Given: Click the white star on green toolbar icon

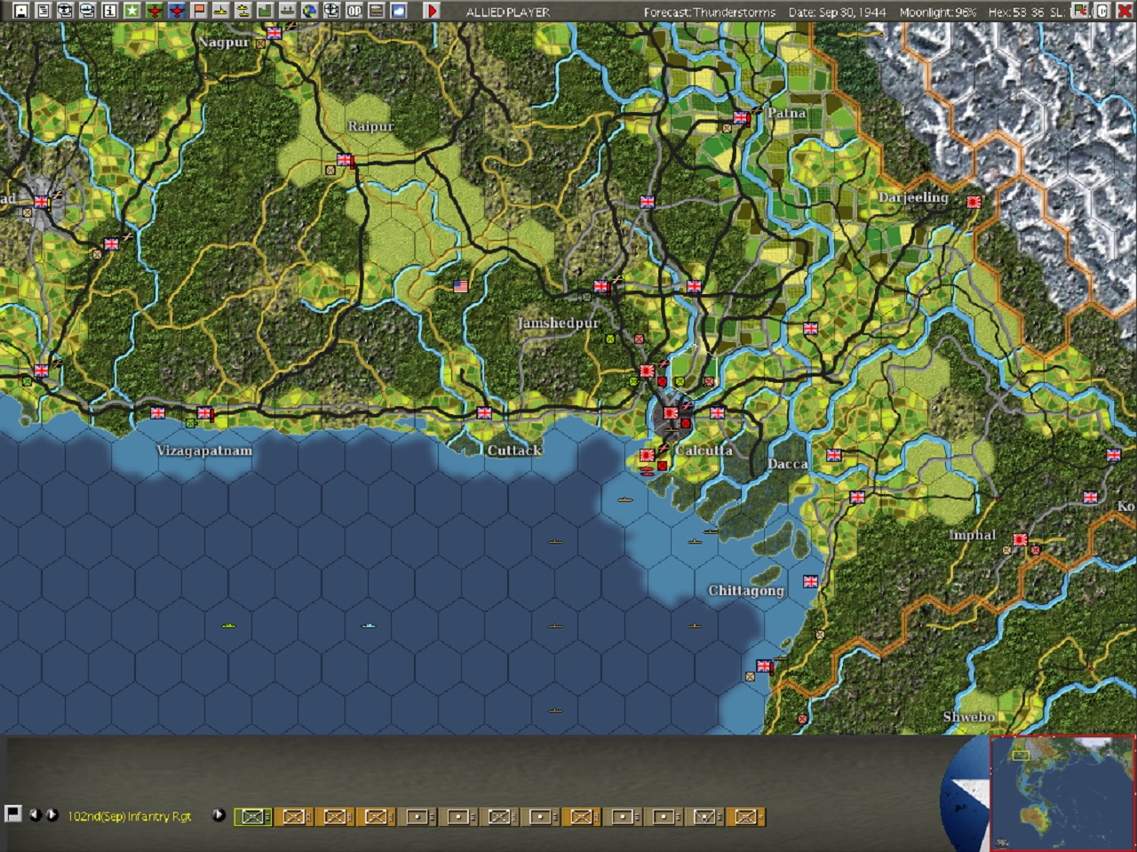Looking at the screenshot, I should click(131, 11).
